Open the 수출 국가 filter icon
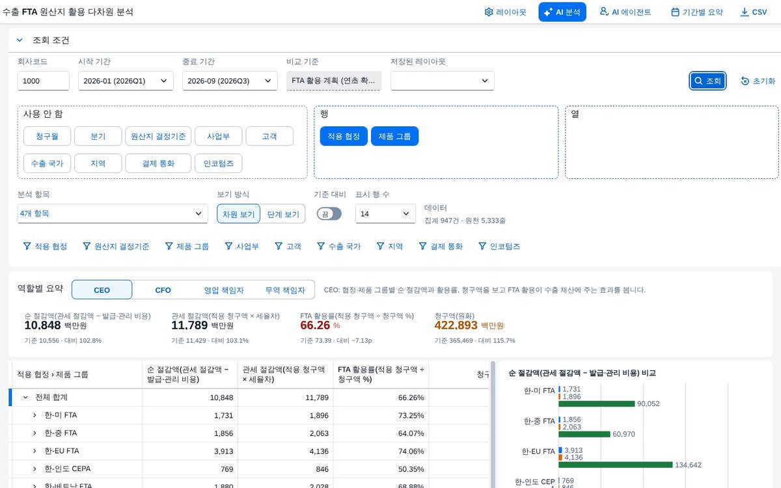Screen dimensions: 781x488 321,247
